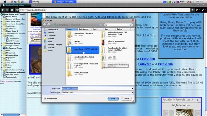The height and width of the screenshot is (116, 207).
Task: Follow the 1920x1080 link on the page
Action: (165, 64)
